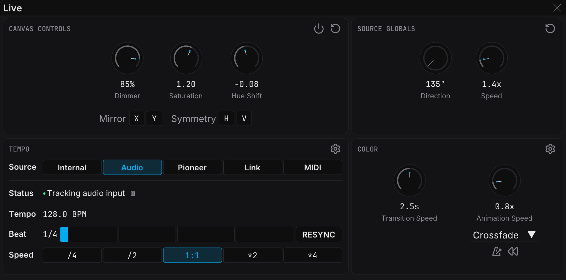Screen dimensions: 566x280
Task: Open Tempo settings gear
Action: point(335,149)
